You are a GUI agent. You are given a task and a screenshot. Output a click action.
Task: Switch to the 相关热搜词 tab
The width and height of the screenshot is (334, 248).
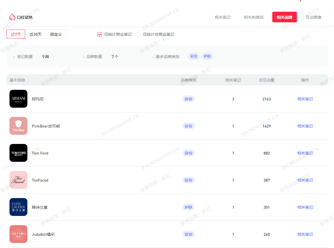254,17
